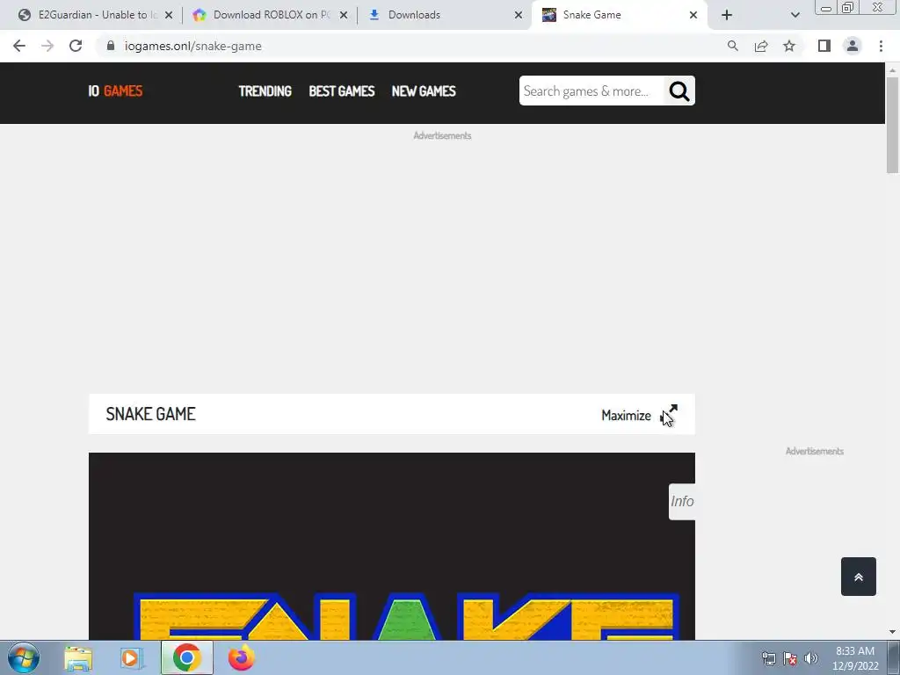
Task: Close the E2Guardian tab
Action: click(x=169, y=15)
